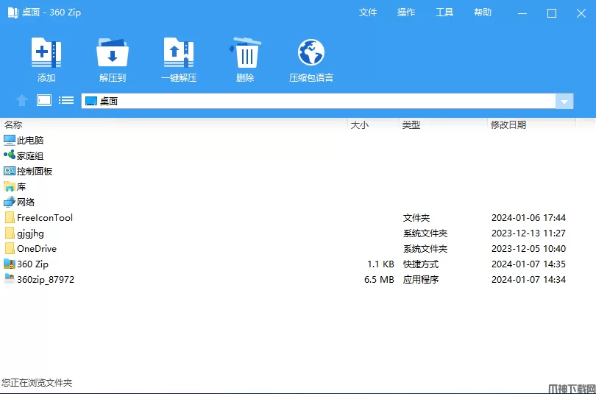This screenshot has width=596, height=394.
Task: Click the OneDrive folder icon
Action: 10,249
